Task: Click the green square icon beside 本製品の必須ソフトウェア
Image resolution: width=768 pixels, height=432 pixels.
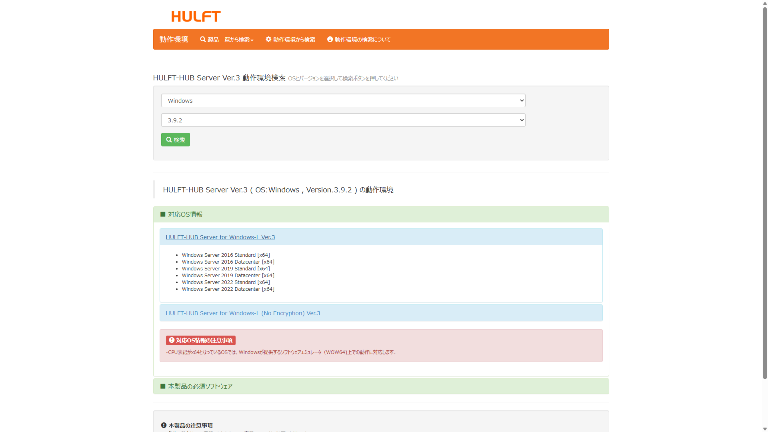Action: 163,386
